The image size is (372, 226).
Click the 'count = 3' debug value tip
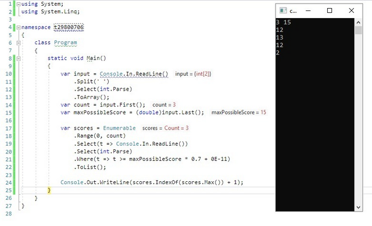(164, 105)
